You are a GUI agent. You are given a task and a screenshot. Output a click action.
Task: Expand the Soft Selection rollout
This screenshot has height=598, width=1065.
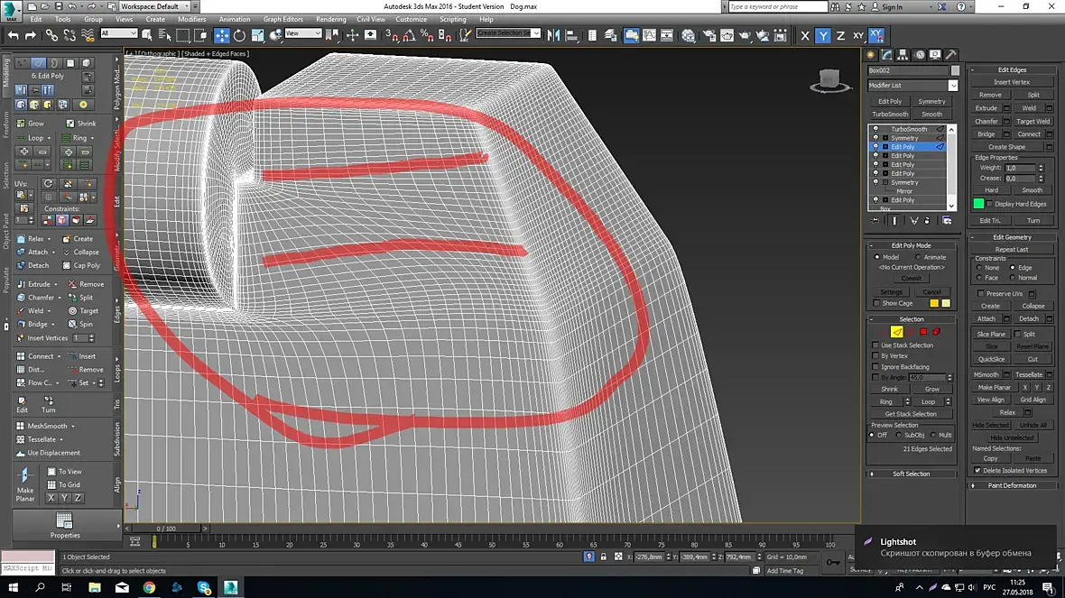(911, 474)
